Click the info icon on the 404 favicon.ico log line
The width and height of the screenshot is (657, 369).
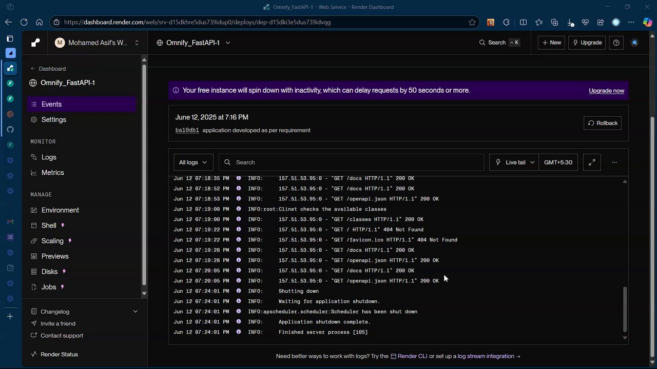(239, 240)
